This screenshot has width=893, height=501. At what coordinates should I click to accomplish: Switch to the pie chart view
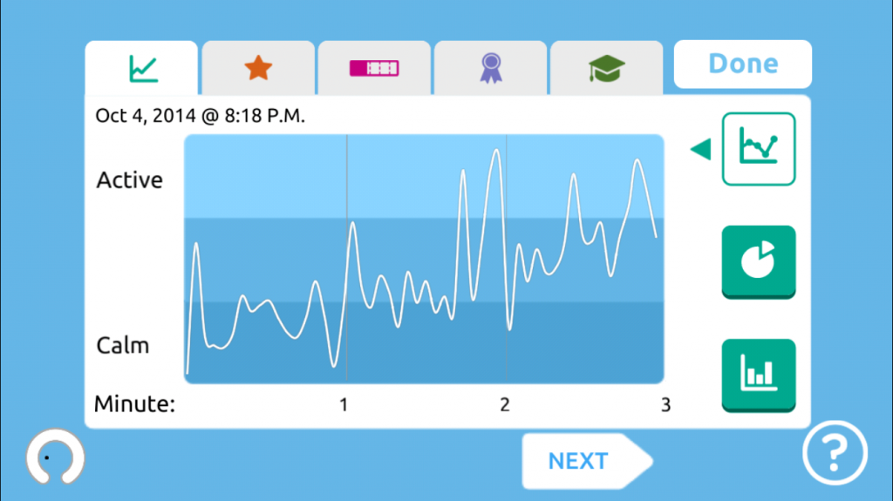759,262
